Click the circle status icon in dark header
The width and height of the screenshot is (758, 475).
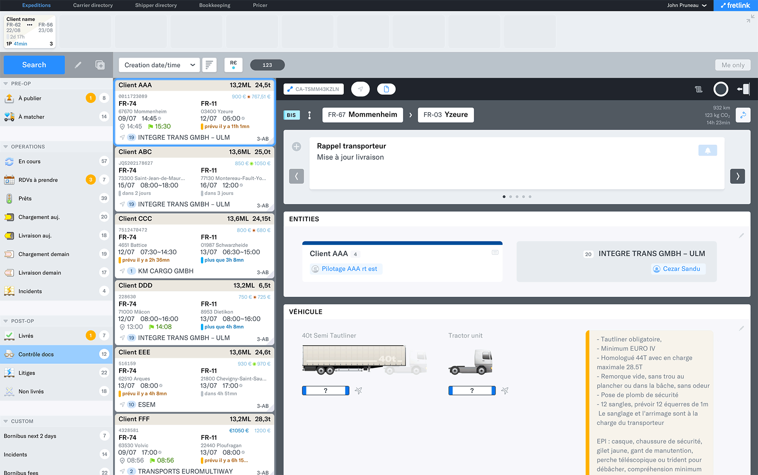tap(721, 89)
